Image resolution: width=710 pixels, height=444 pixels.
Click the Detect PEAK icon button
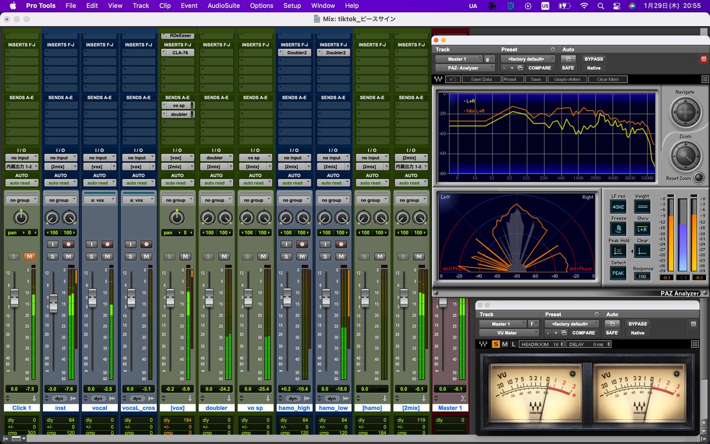click(618, 273)
